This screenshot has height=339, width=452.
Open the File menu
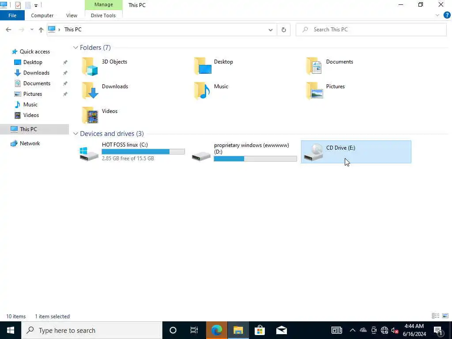coord(12,15)
